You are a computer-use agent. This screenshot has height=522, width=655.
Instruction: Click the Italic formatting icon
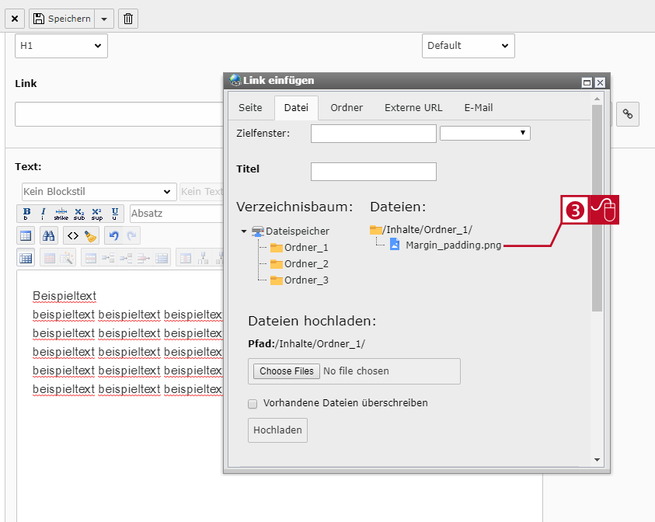pyautogui.click(x=43, y=214)
